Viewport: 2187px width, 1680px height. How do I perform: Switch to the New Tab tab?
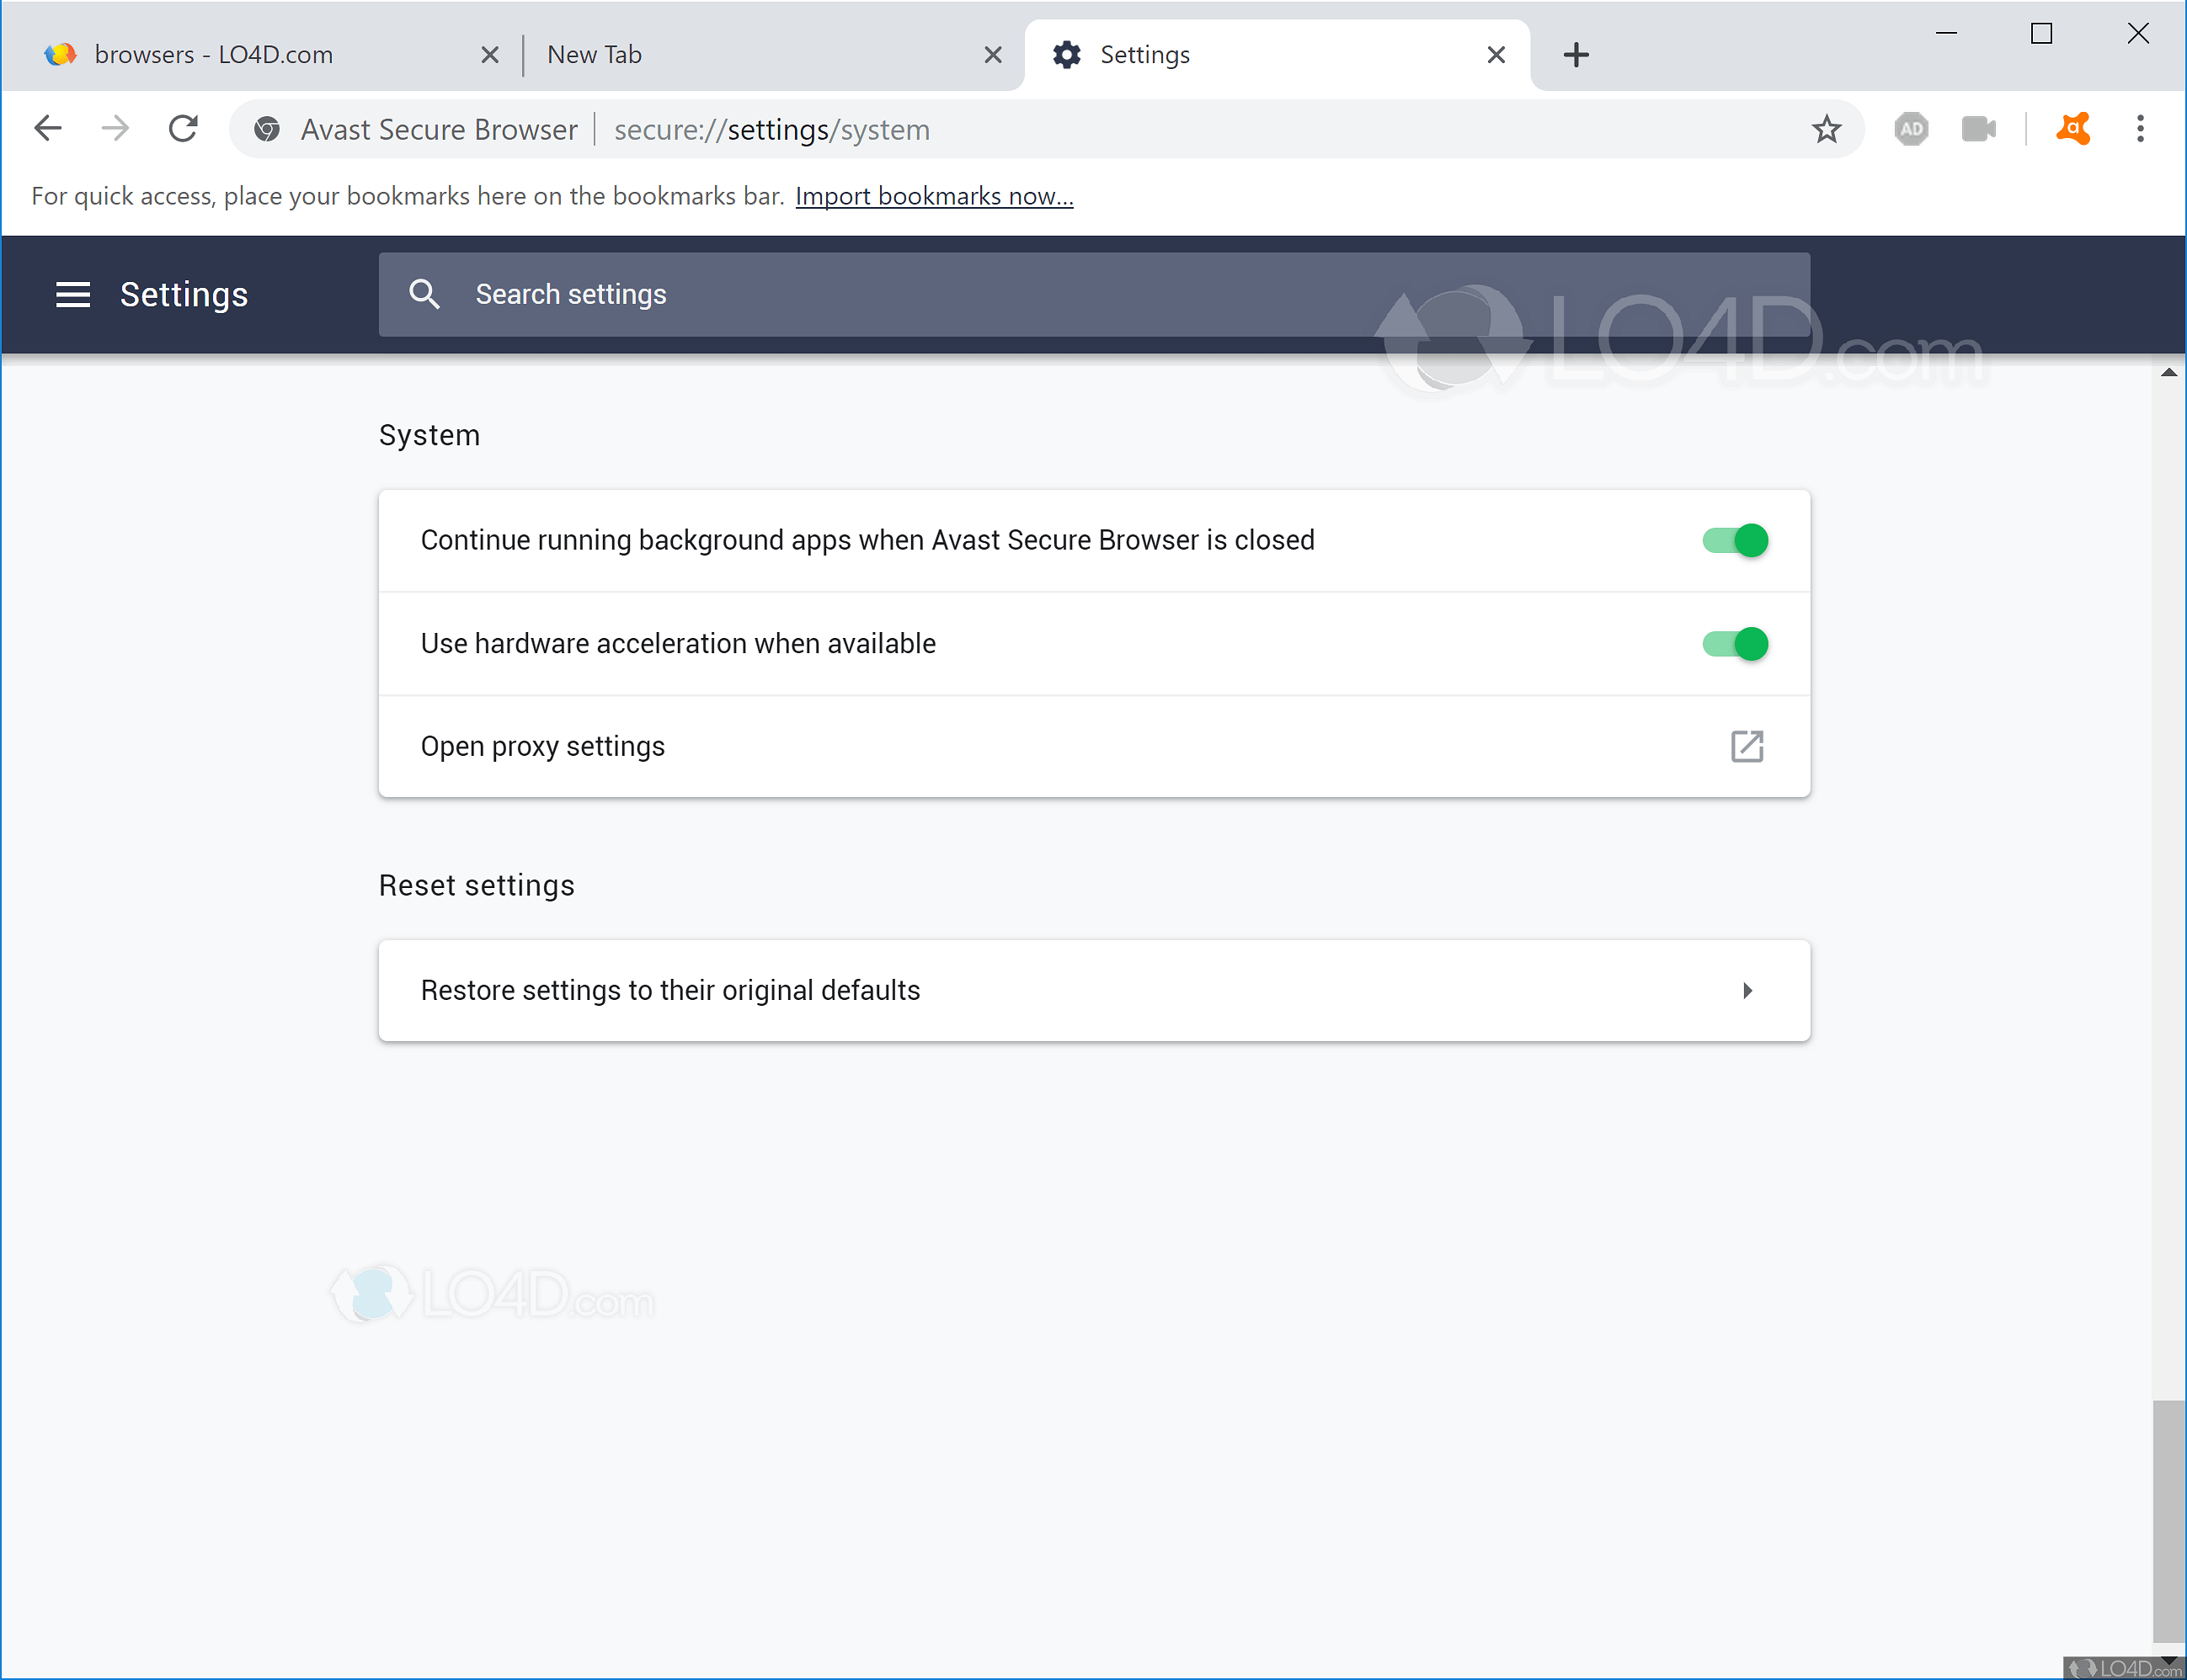tap(595, 55)
